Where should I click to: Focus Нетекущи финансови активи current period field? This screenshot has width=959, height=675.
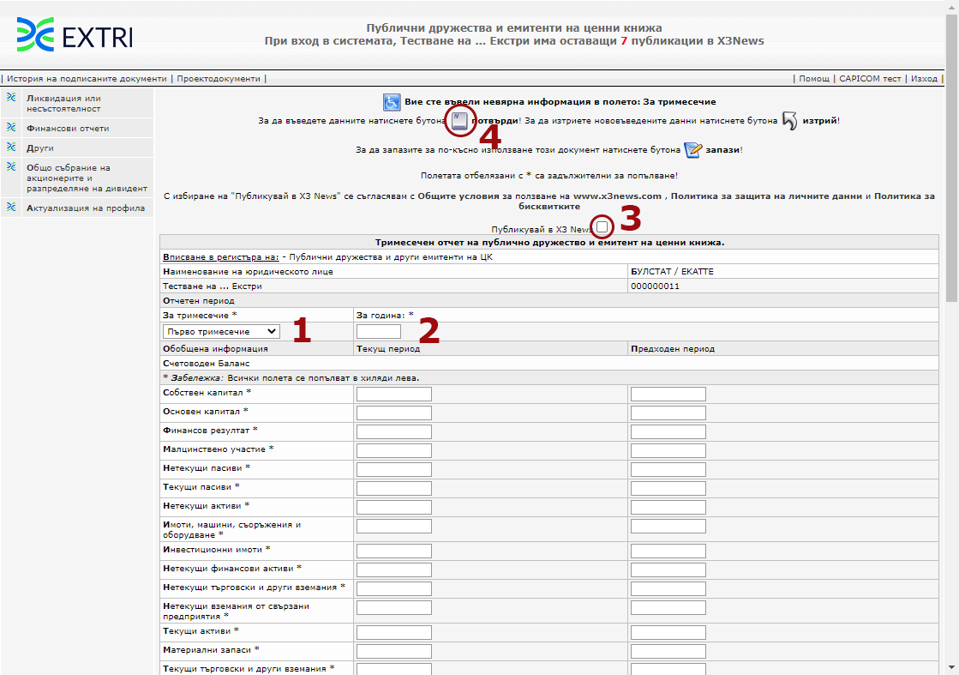(x=394, y=570)
